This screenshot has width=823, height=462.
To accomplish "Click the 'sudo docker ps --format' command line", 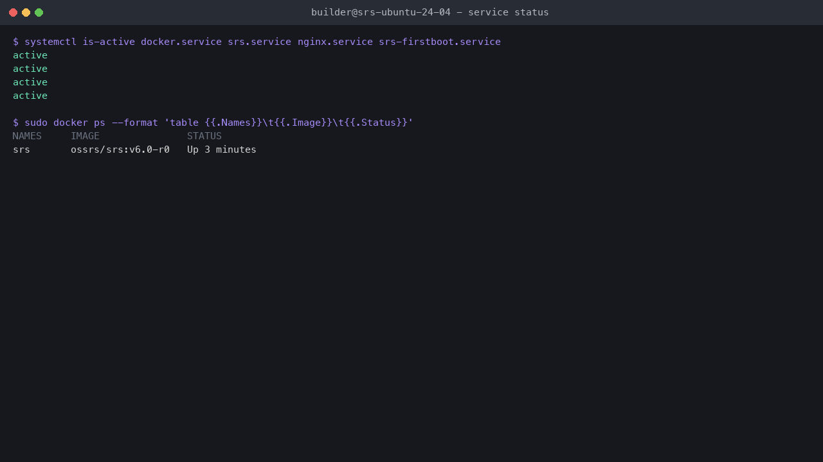I will point(213,123).
